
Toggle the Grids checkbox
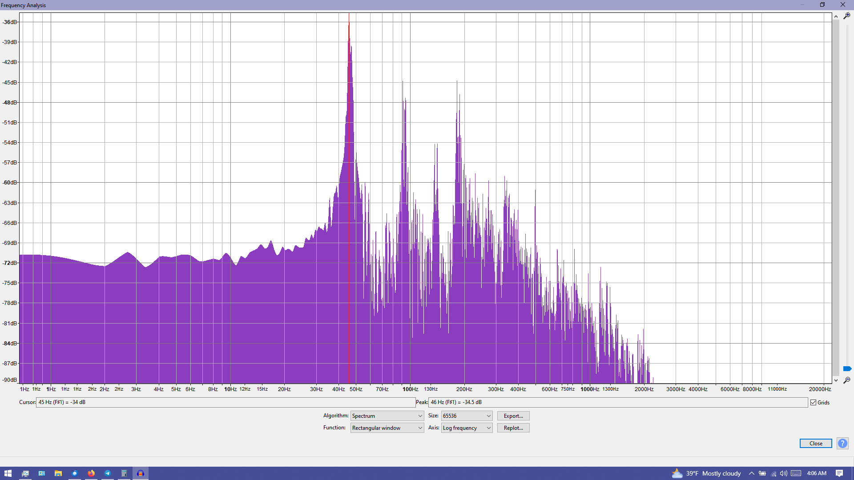coord(814,403)
